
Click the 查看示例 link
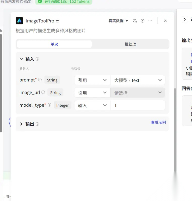click(158, 123)
